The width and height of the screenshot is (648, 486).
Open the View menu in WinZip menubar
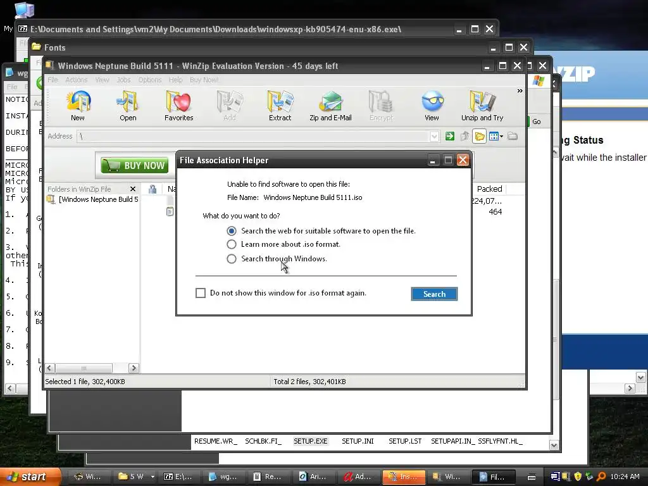tap(102, 80)
